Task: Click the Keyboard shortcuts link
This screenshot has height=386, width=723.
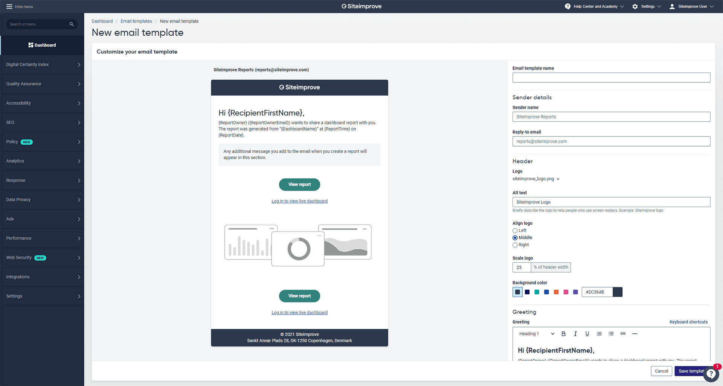Action: (688, 322)
